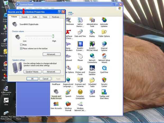Open Display settings icon
The image size is (164, 123).
92,33
